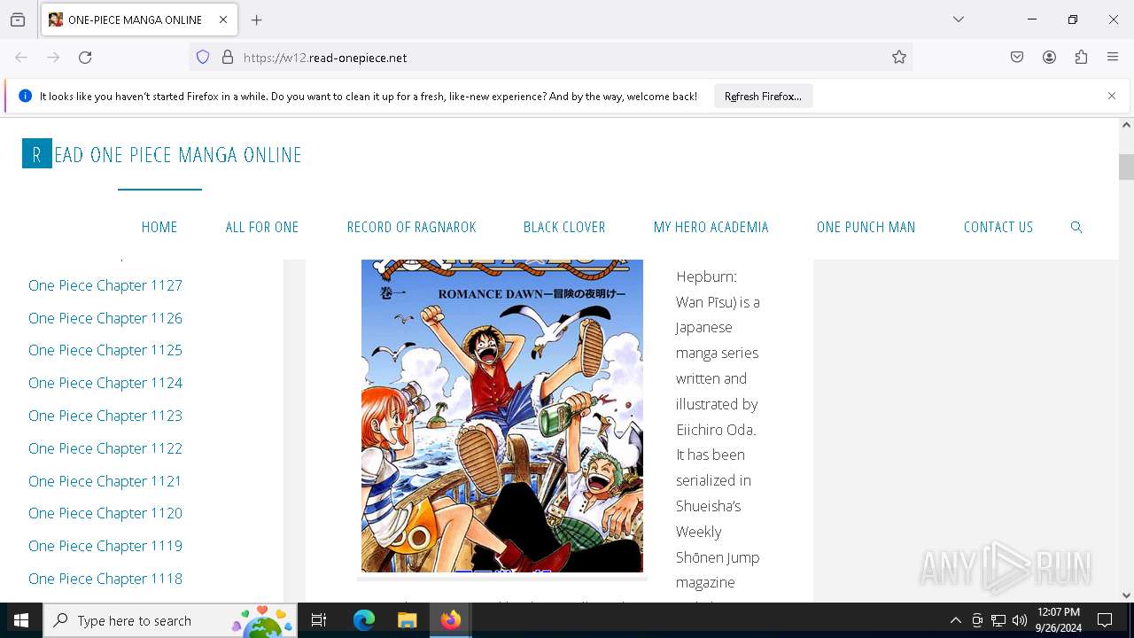Open One Piece Chapter 1118 link
1134x638 pixels.
coord(105,579)
